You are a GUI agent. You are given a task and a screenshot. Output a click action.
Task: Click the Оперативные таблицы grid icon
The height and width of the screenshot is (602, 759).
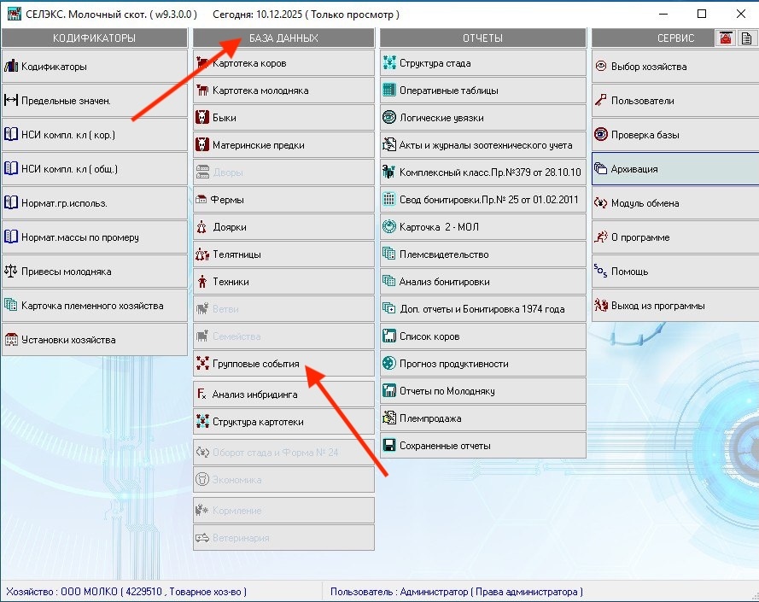click(x=389, y=90)
